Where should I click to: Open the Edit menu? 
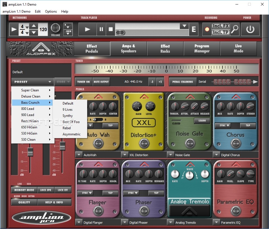pos(38,11)
